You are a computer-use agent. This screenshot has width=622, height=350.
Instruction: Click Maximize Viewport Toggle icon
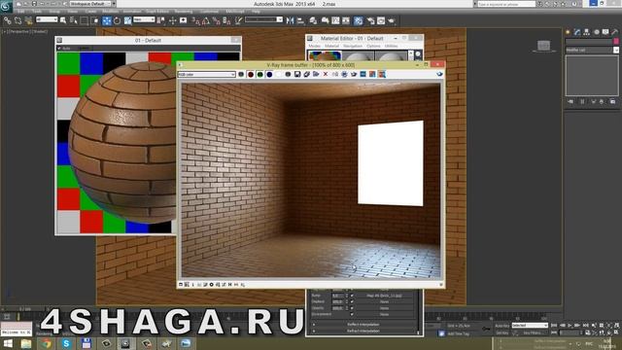616,332
